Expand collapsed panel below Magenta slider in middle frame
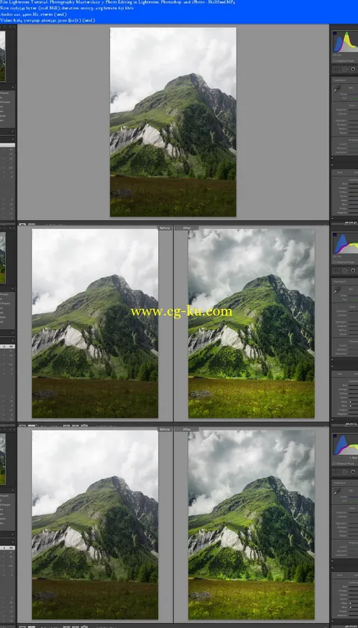 click(x=332, y=420)
